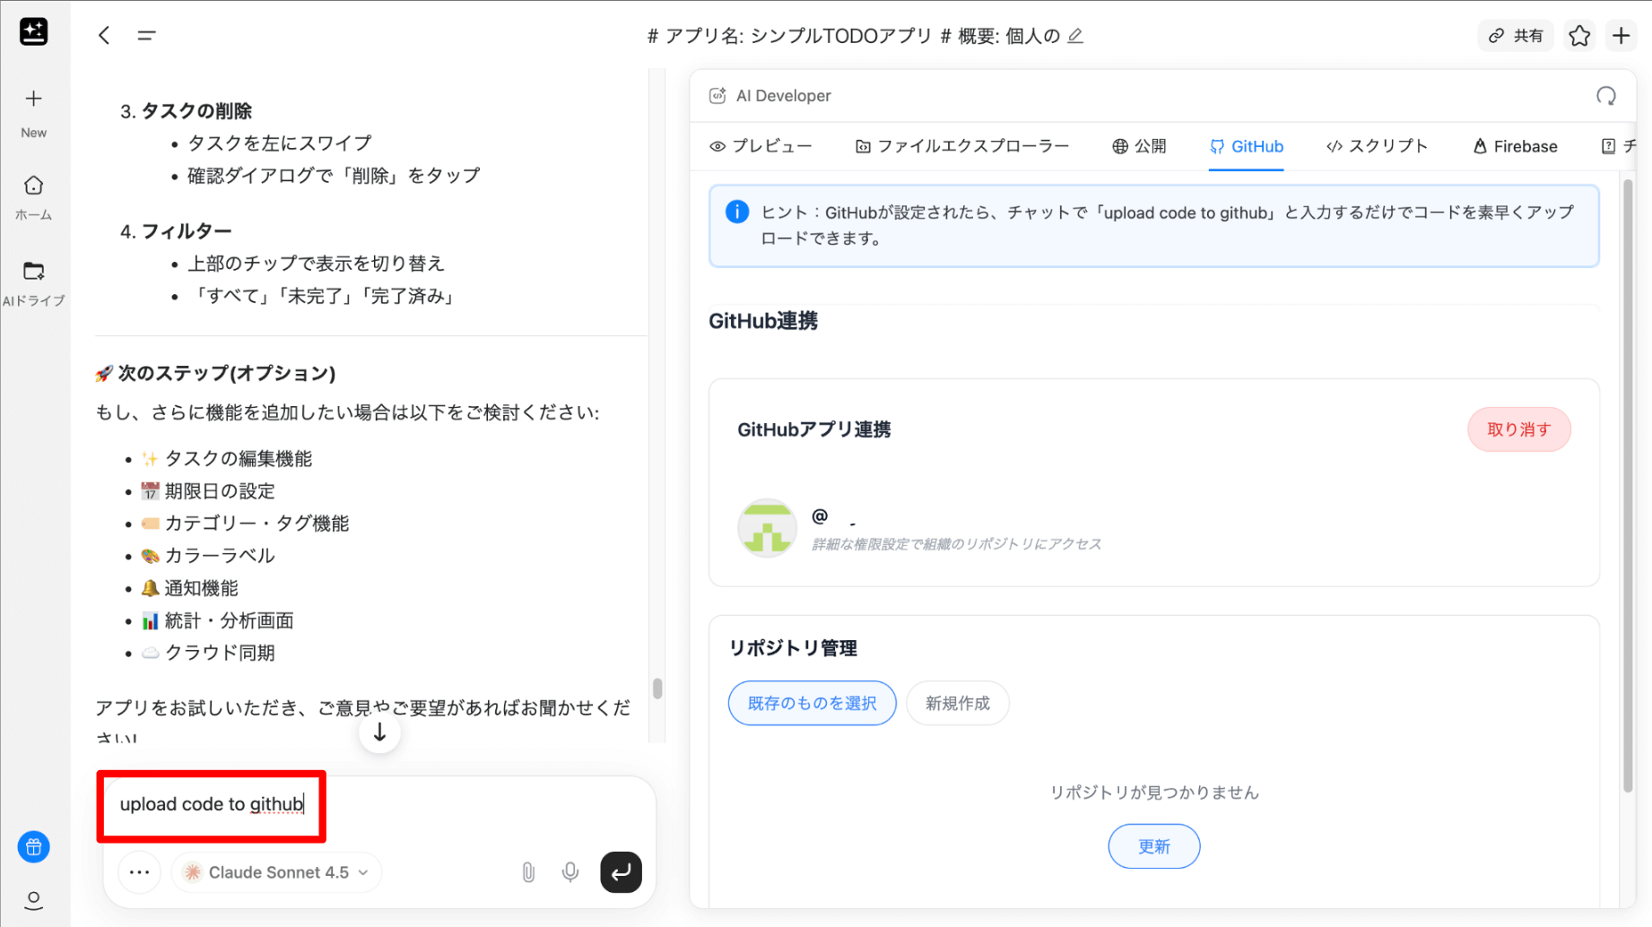
Task: Open the File Explorer tab
Action: pos(961,146)
